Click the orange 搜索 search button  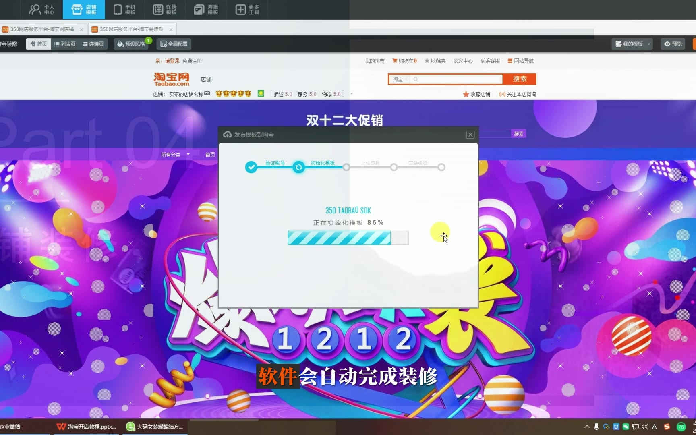click(x=519, y=79)
